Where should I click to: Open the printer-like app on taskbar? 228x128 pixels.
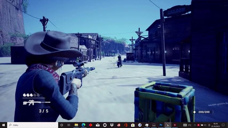(x=147, y=125)
